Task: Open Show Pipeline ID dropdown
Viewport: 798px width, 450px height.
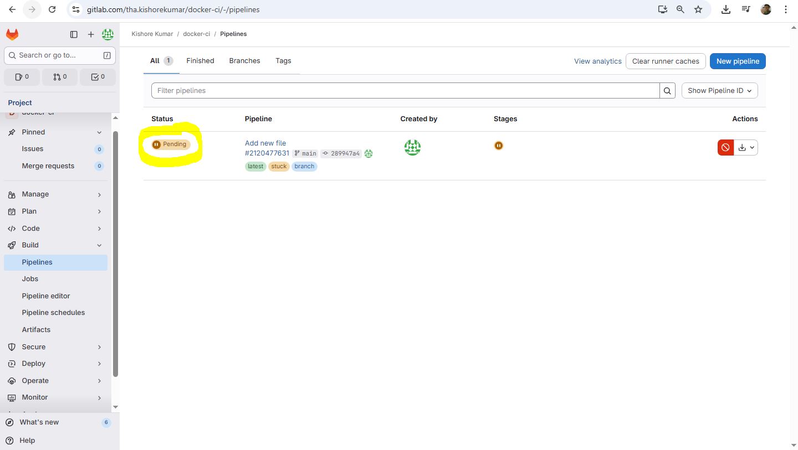Action: (x=719, y=91)
